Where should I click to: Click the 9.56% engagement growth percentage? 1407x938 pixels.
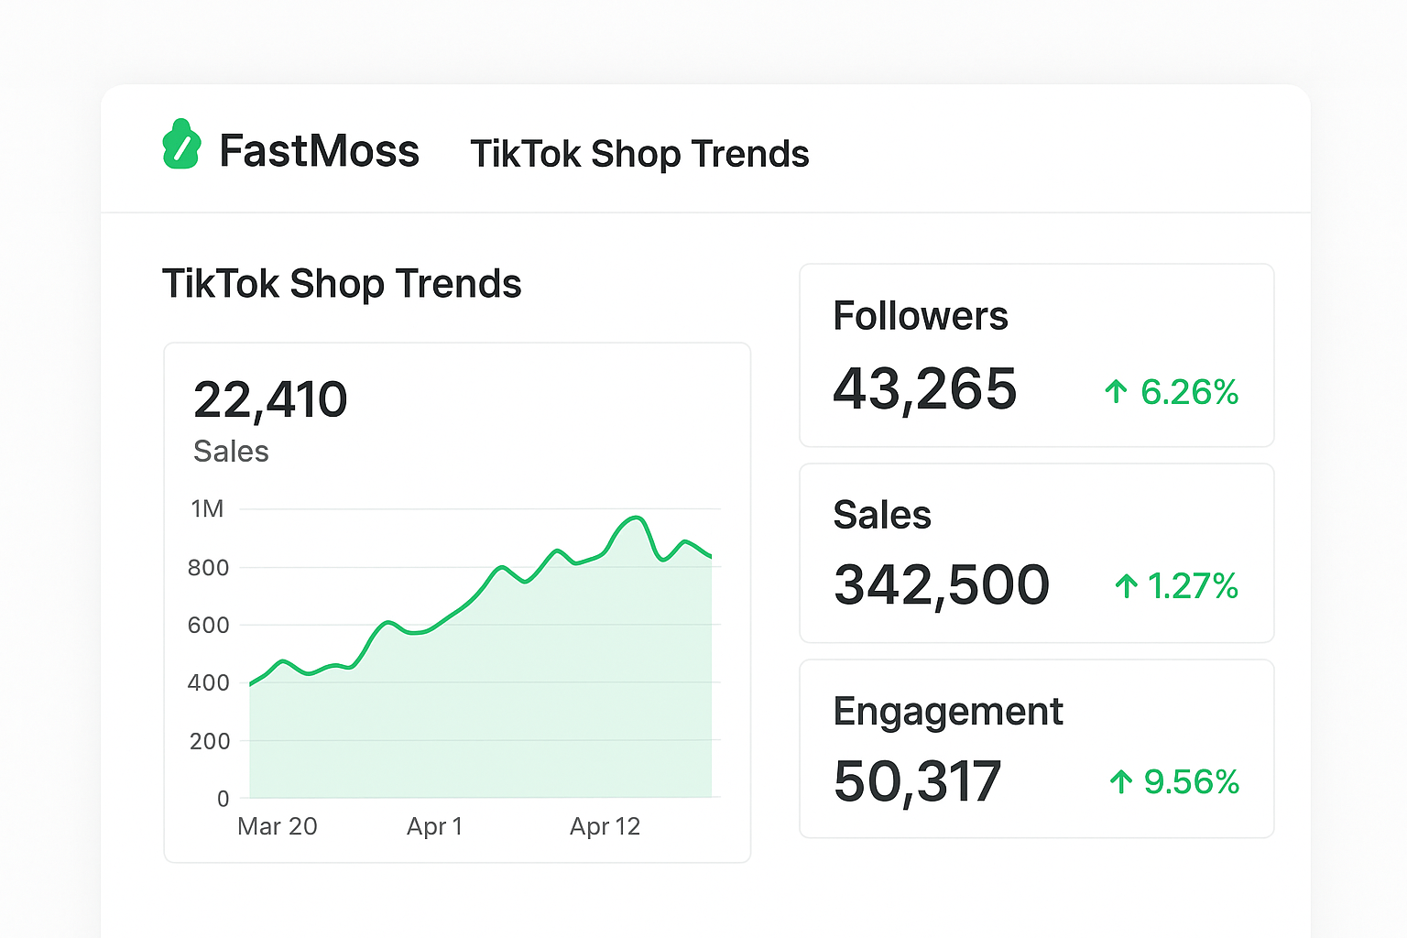tap(1191, 782)
